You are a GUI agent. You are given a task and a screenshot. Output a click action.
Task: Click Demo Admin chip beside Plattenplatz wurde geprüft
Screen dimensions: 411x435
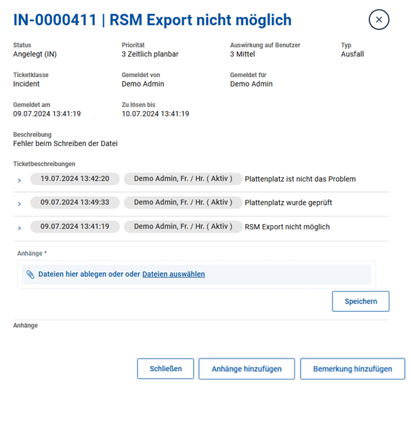pyautogui.click(x=183, y=202)
